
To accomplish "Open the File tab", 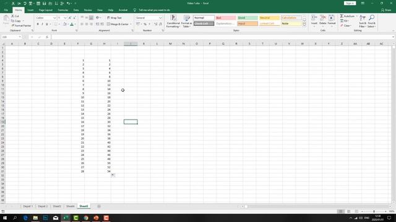I will coord(6,10).
